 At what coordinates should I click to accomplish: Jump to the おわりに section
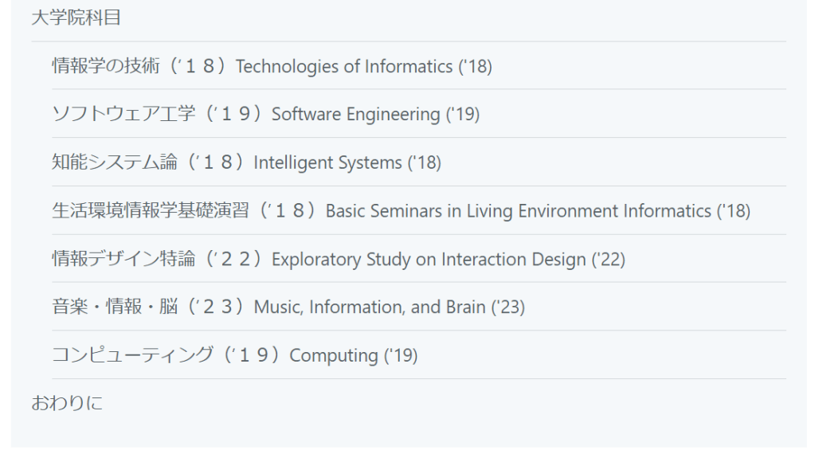tap(67, 403)
